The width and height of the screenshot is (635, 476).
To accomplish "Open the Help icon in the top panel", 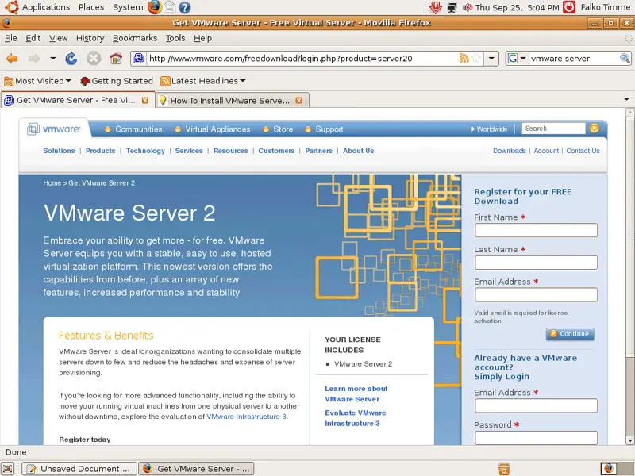I will click(185, 7).
